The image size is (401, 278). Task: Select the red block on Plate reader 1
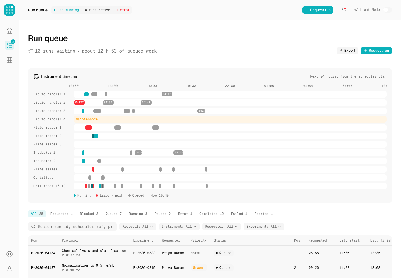89,128
